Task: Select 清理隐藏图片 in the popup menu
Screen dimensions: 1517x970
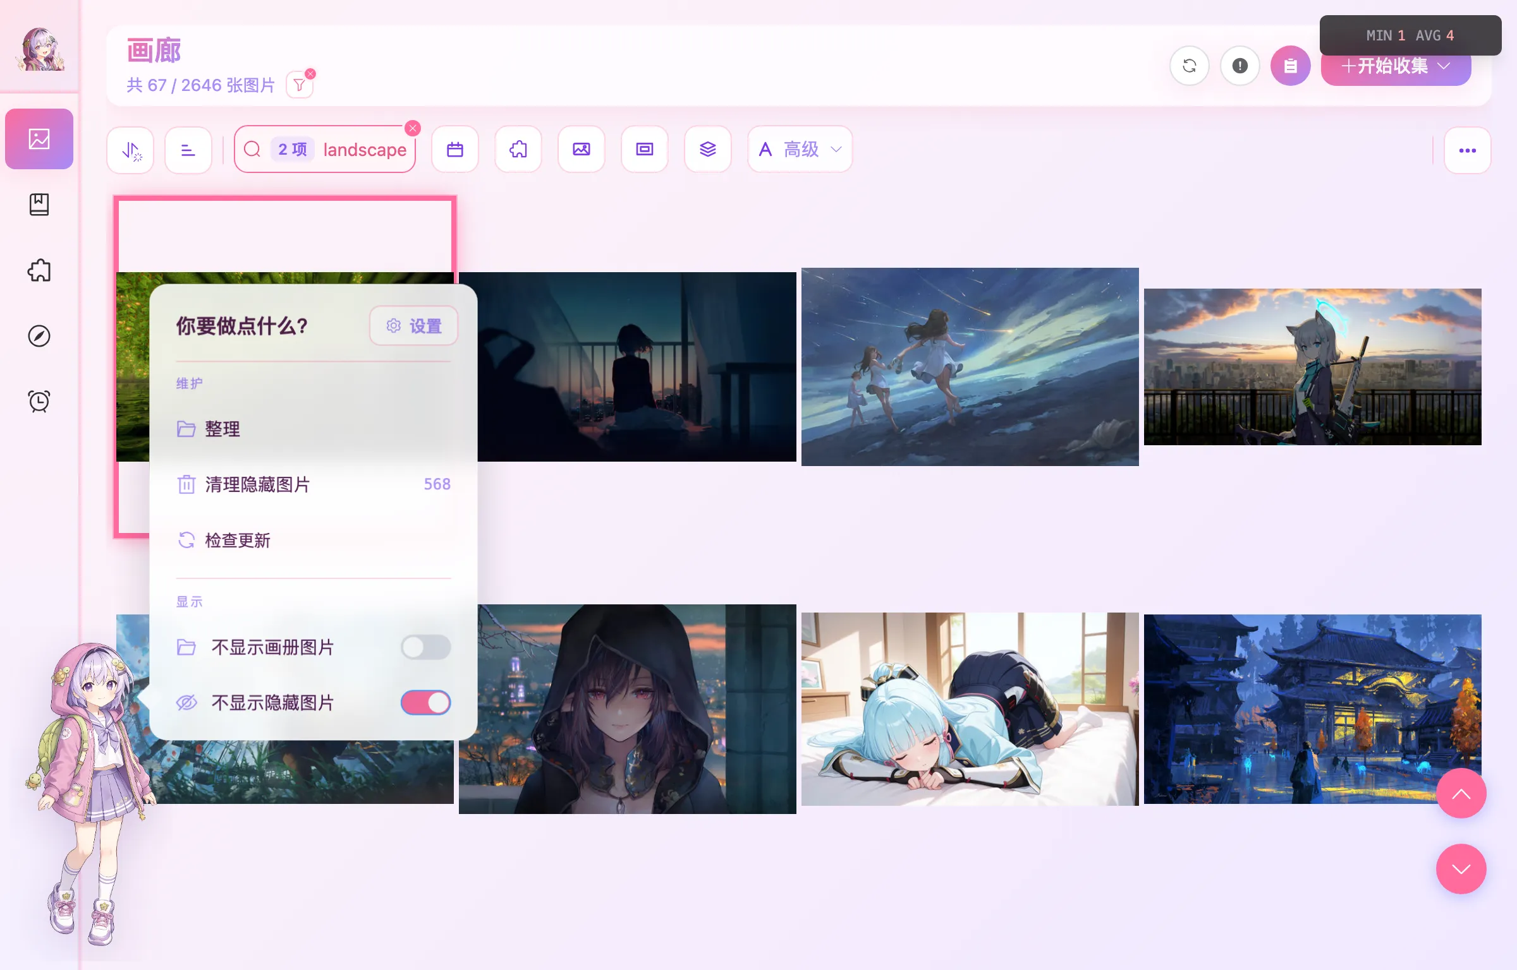Action: (x=314, y=485)
